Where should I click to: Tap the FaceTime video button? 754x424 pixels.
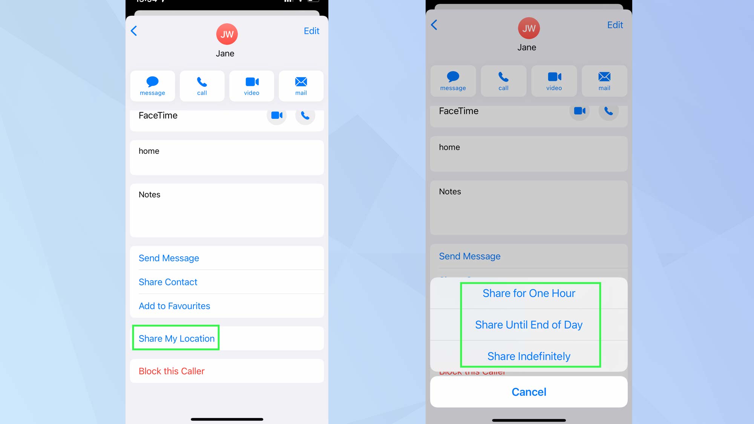click(x=277, y=115)
